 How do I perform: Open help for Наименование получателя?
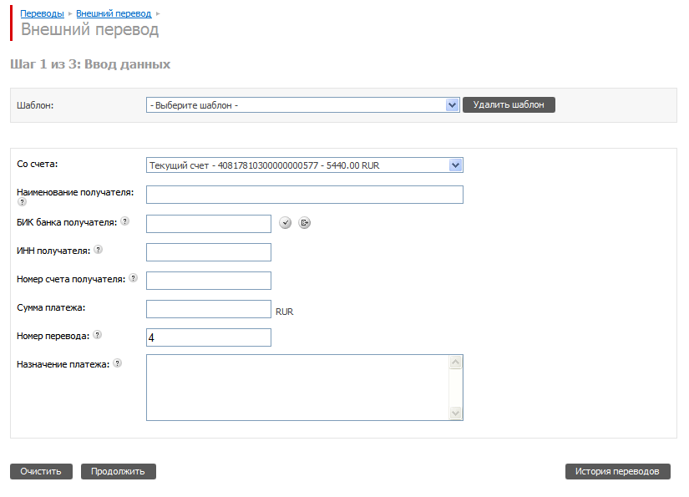tap(22, 202)
